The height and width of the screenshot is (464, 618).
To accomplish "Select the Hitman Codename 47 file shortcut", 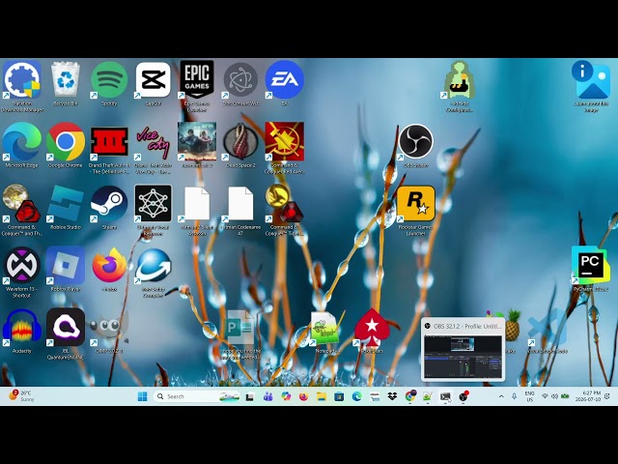I will click(x=240, y=204).
